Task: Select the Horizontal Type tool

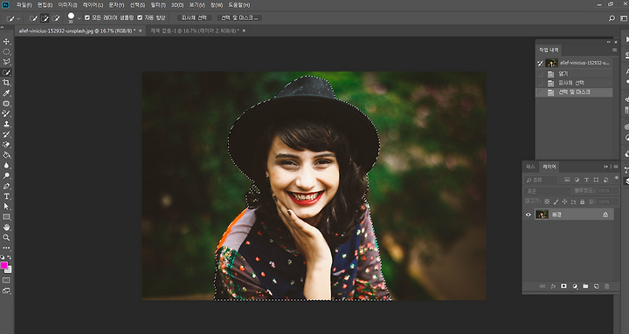Action: 6,196
